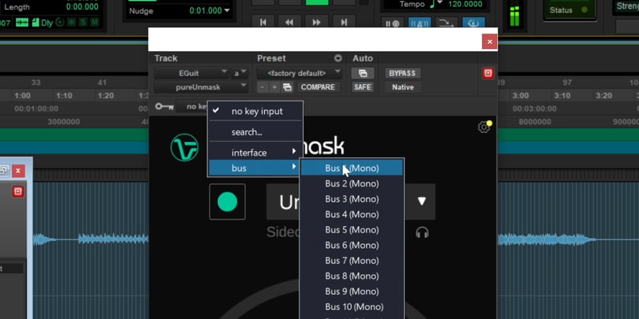The height and width of the screenshot is (319, 639).
Task: Click the red target button in plugin header
Action: tap(488, 73)
